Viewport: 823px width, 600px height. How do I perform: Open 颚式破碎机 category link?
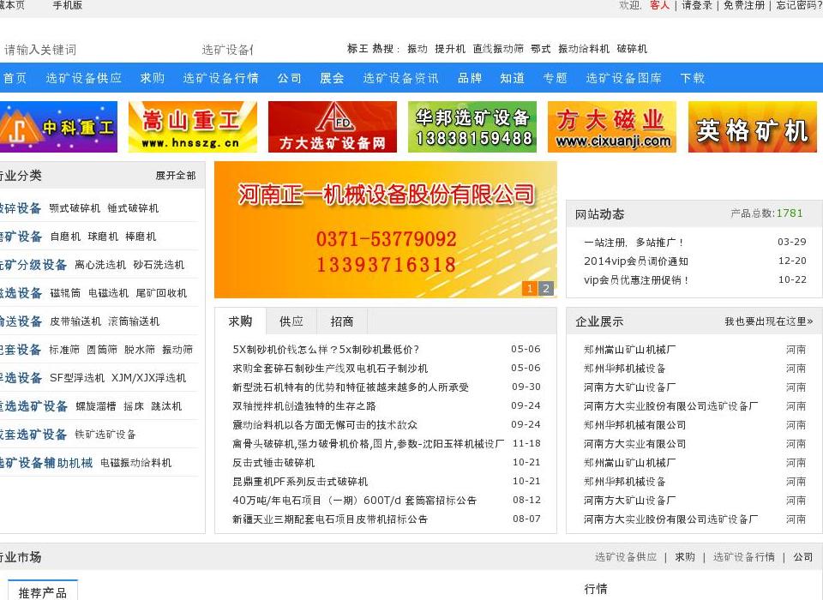(75, 208)
